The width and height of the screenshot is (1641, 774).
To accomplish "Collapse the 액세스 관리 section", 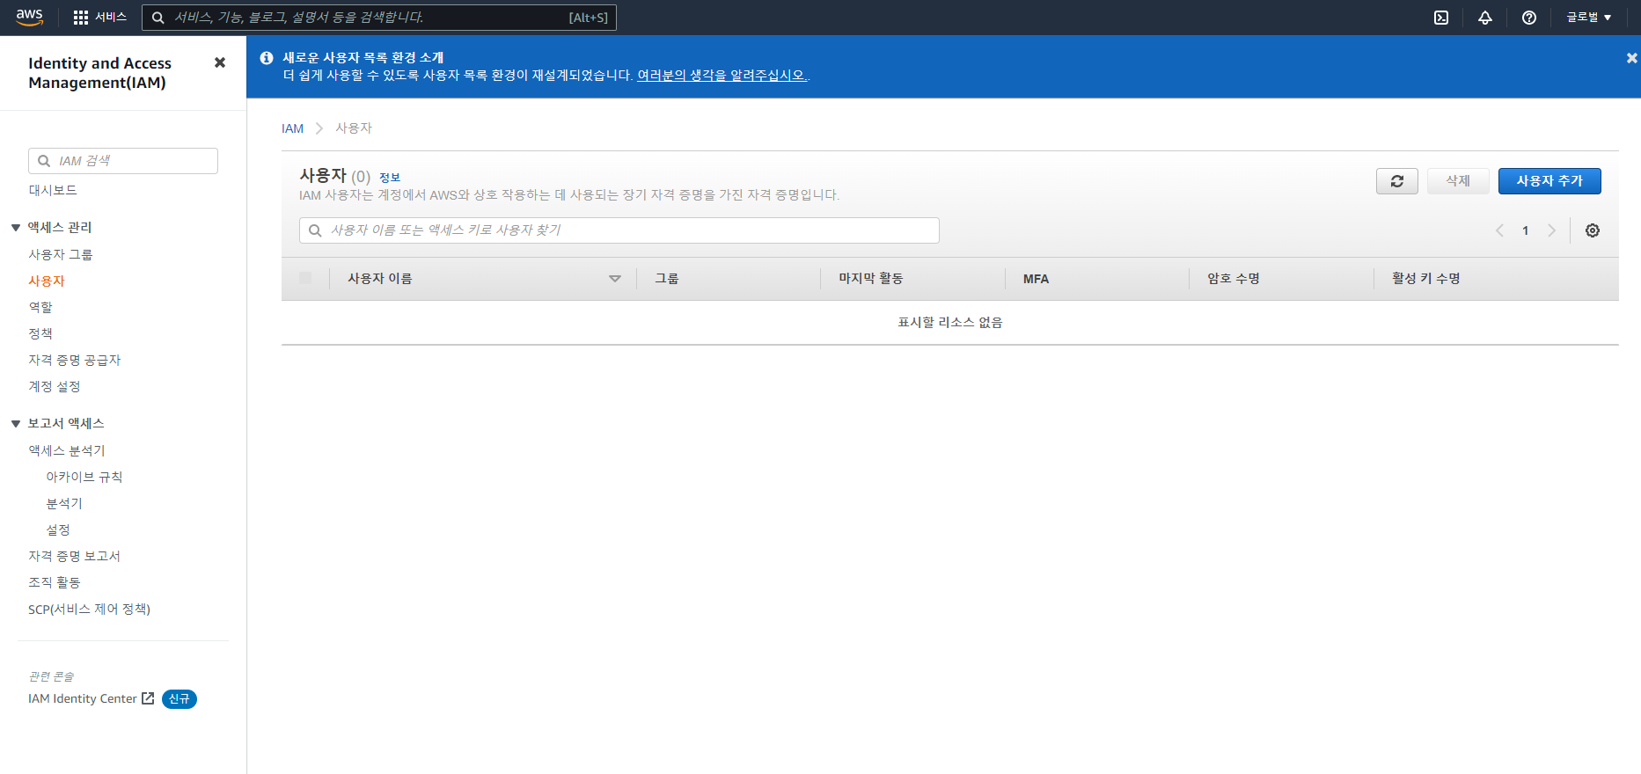I will (x=16, y=228).
